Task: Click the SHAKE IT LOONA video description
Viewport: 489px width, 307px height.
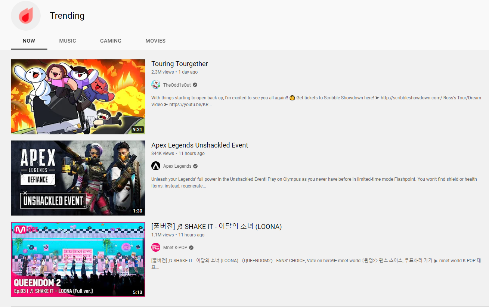Action: click(316, 264)
